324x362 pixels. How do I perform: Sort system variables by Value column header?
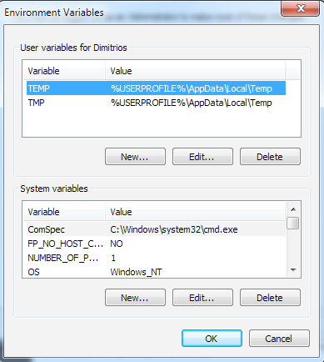pyautogui.click(x=196, y=212)
